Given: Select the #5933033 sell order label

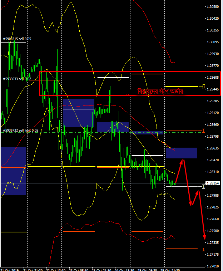Looking at the screenshot, I should [14, 79].
